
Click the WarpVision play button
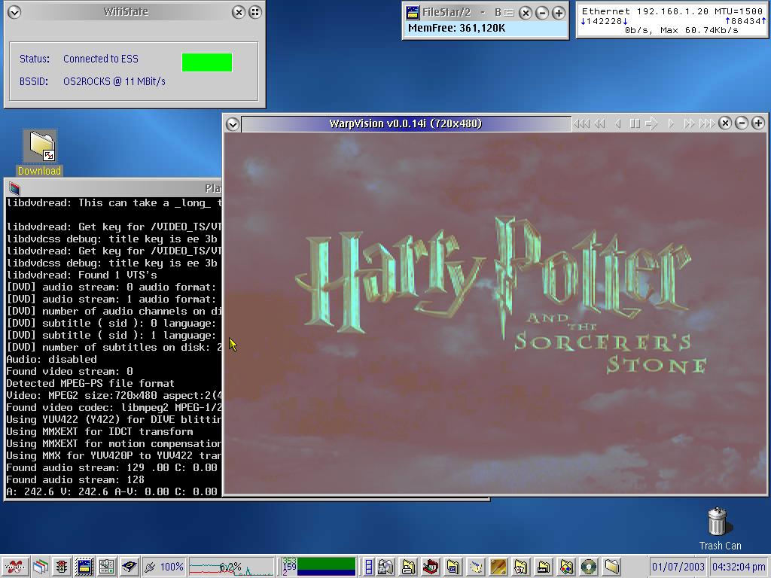click(671, 123)
